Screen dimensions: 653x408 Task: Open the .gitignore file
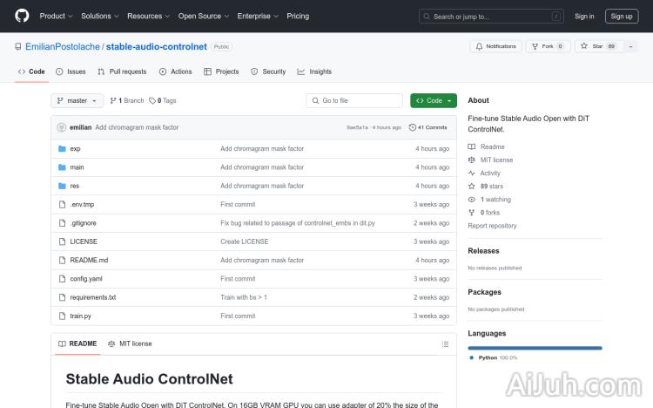point(83,223)
